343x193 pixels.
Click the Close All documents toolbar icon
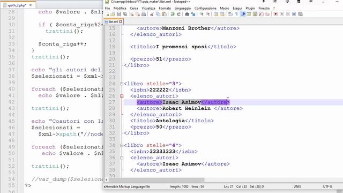pos(137,14)
